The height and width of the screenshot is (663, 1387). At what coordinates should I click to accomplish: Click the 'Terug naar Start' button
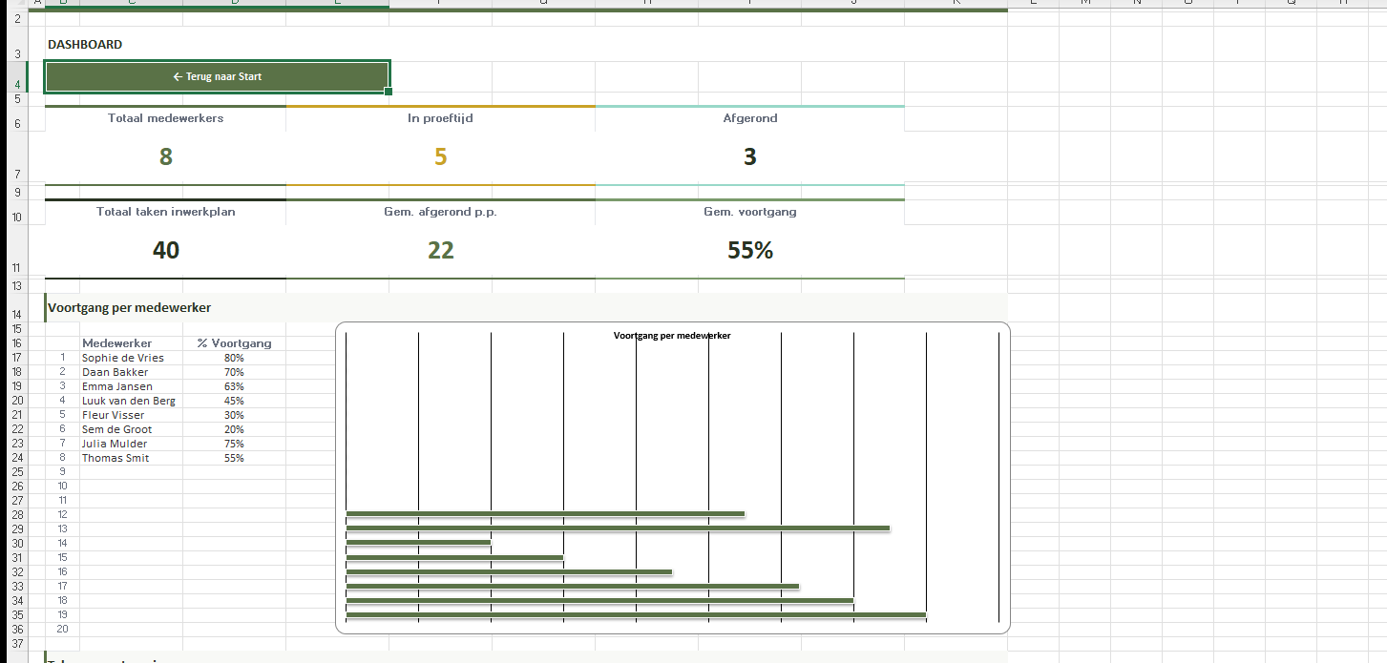tap(217, 76)
